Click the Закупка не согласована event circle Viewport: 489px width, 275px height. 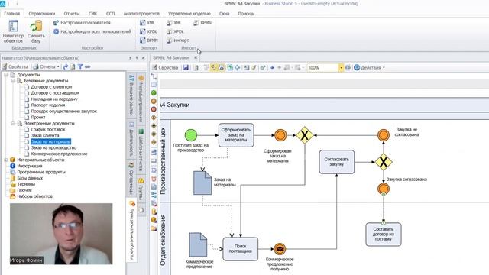click(x=384, y=135)
